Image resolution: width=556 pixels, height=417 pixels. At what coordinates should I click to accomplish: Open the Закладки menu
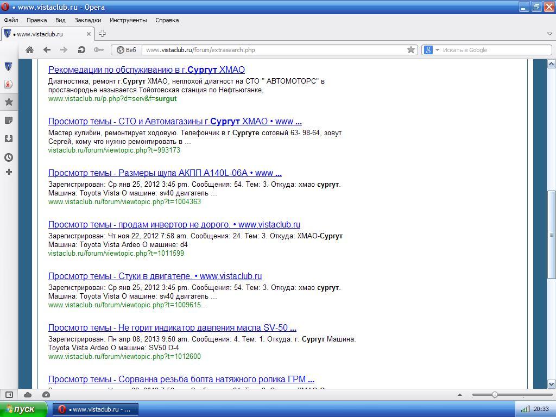(x=87, y=20)
